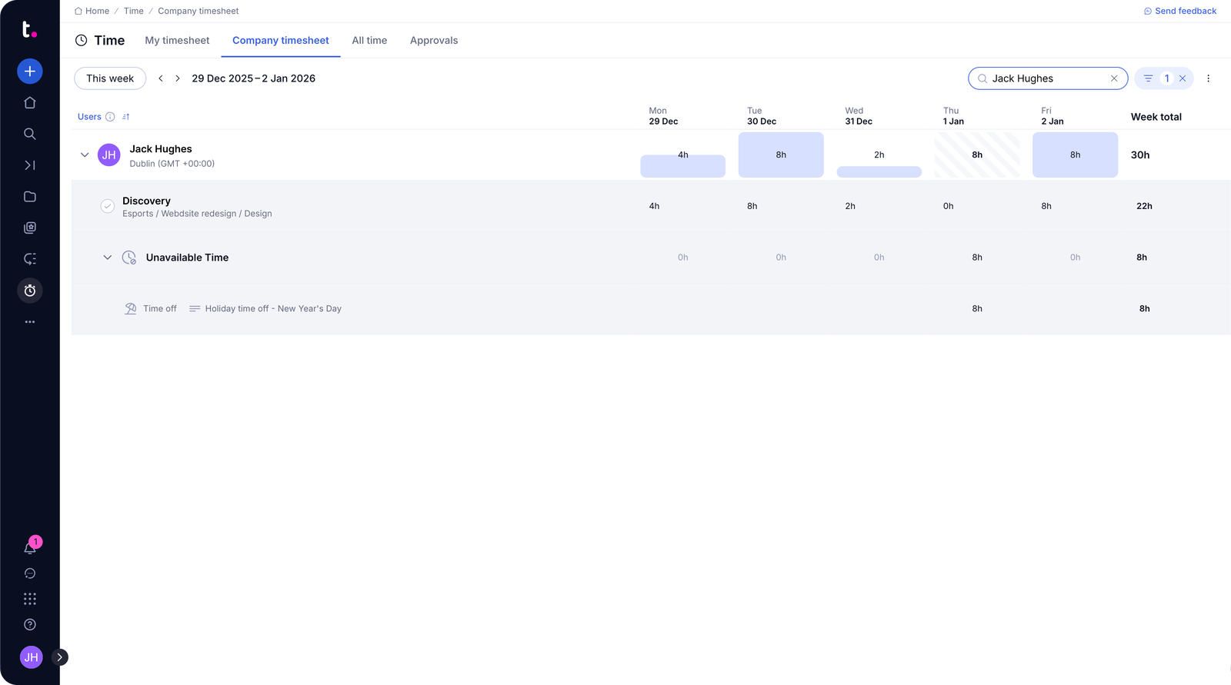This screenshot has width=1231, height=685.
Task: Open the help question mark icon
Action: tap(30, 625)
